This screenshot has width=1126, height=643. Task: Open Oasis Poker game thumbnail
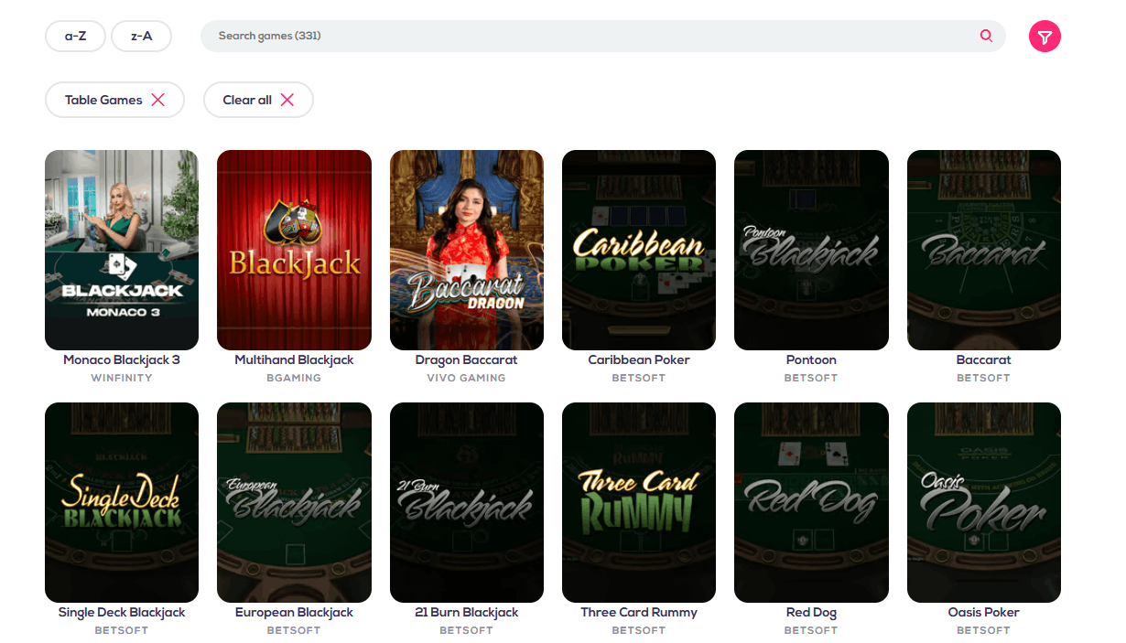coord(984,502)
